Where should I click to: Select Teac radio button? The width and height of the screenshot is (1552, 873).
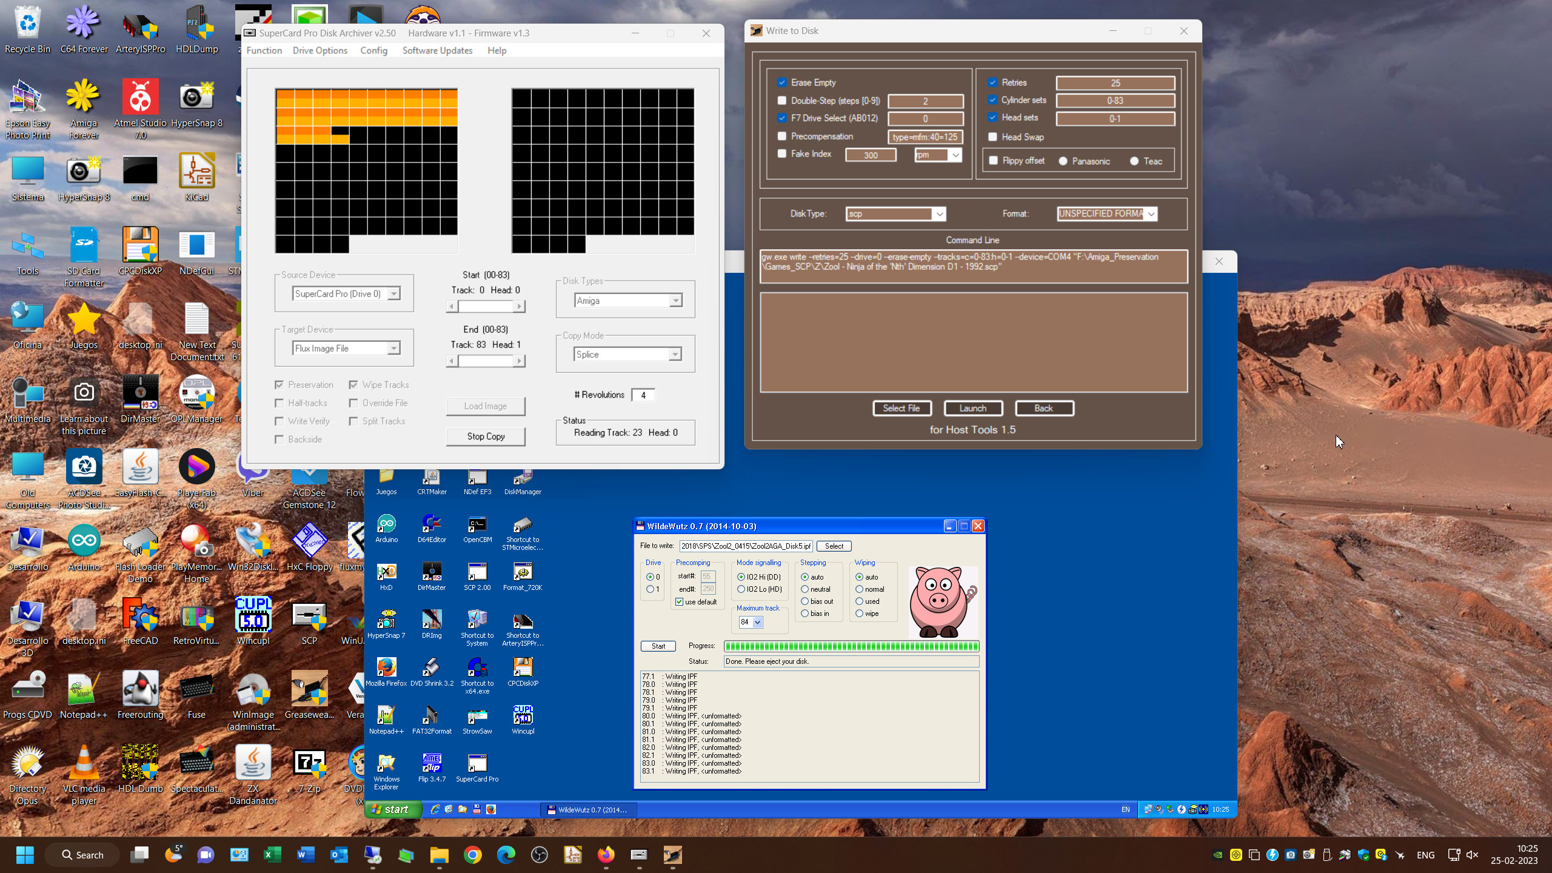tap(1134, 161)
